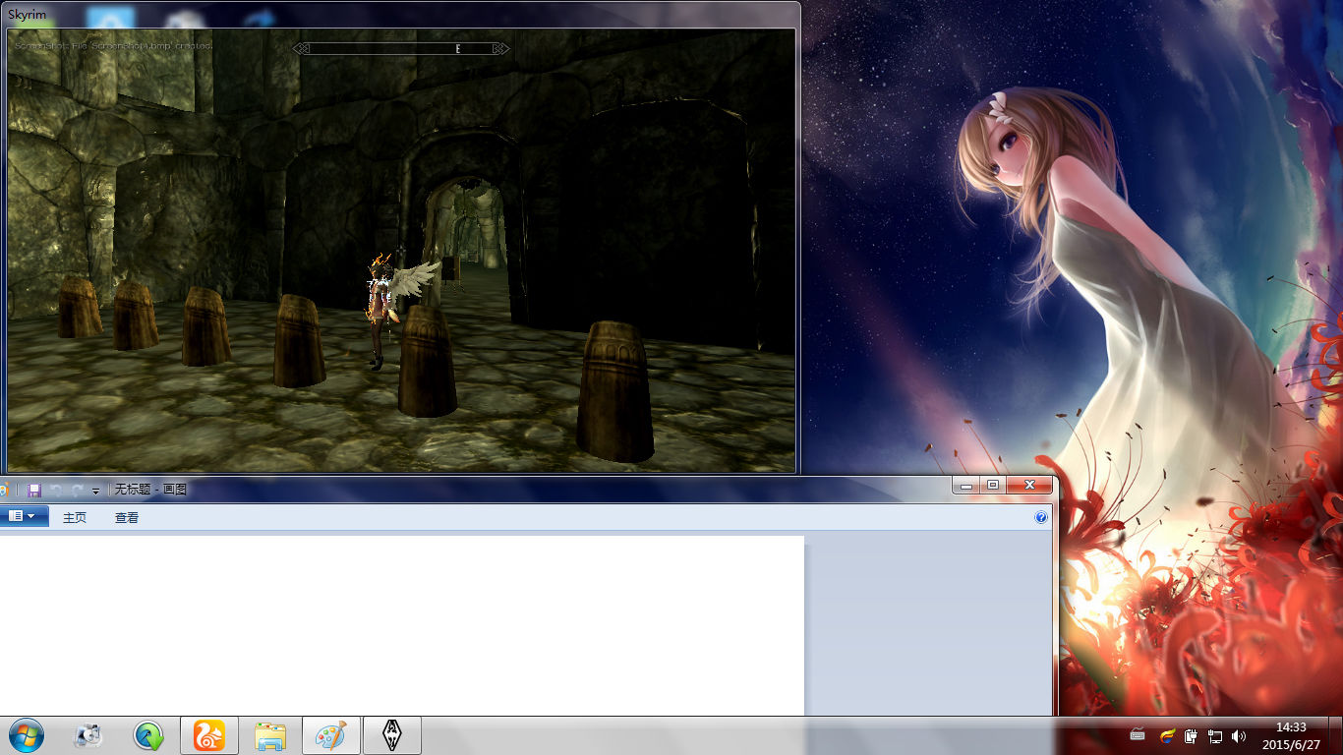Switch to the 查看 tab in Paint
The height and width of the screenshot is (755, 1343).
pyautogui.click(x=127, y=517)
